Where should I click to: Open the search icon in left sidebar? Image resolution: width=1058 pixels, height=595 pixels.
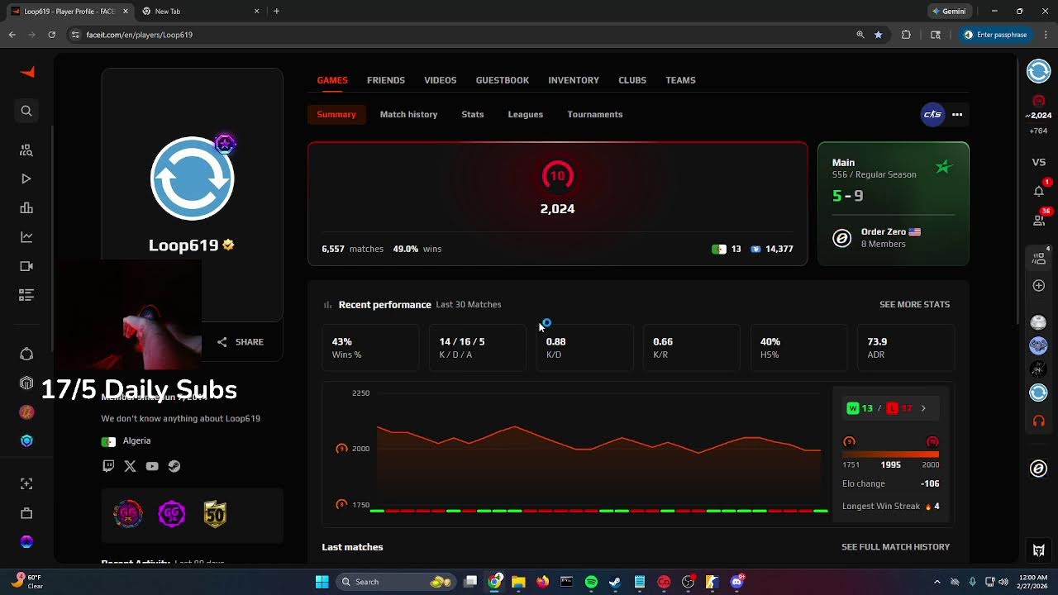(x=26, y=111)
